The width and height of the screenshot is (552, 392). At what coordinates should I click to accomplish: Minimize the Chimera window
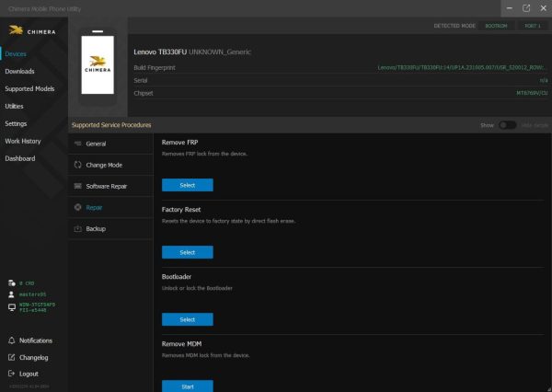510,8
